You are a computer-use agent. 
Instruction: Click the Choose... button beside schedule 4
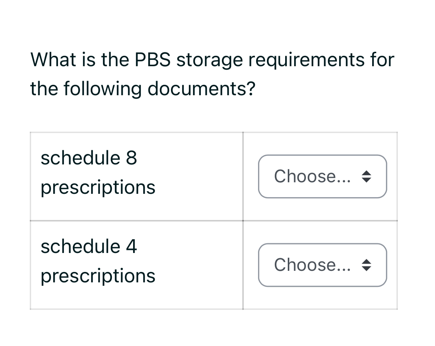pyautogui.click(x=322, y=265)
